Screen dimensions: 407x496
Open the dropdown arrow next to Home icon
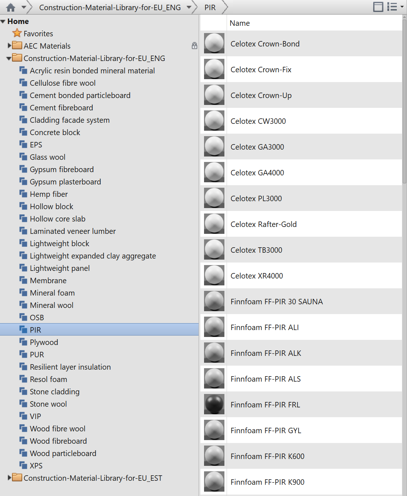24,7
